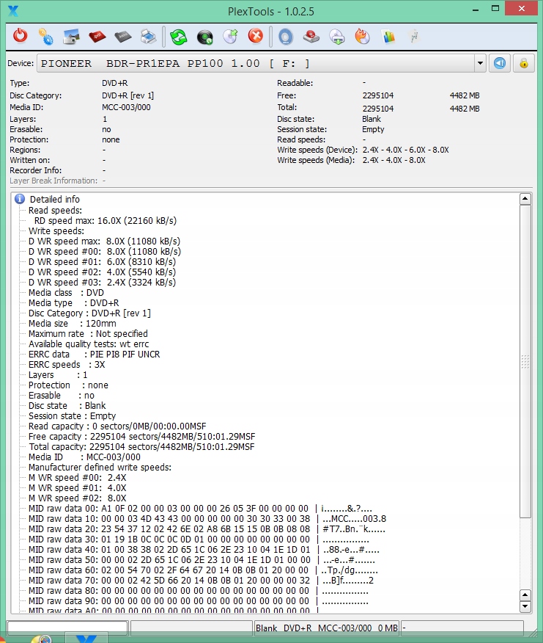Click the red PDF export icon
The height and width of the screenshot is (643, 543).
pos(97,35)
